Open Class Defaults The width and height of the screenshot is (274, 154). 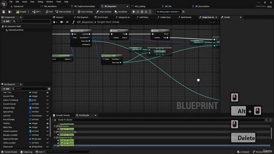pos(104,12)
